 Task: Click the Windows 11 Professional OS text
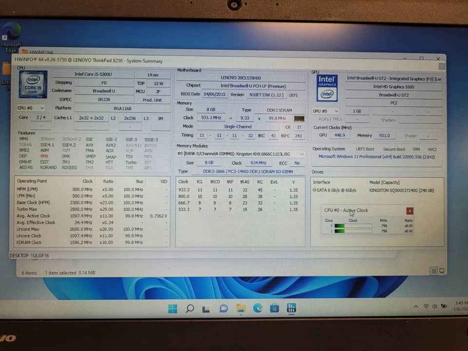tap(376, 156)
